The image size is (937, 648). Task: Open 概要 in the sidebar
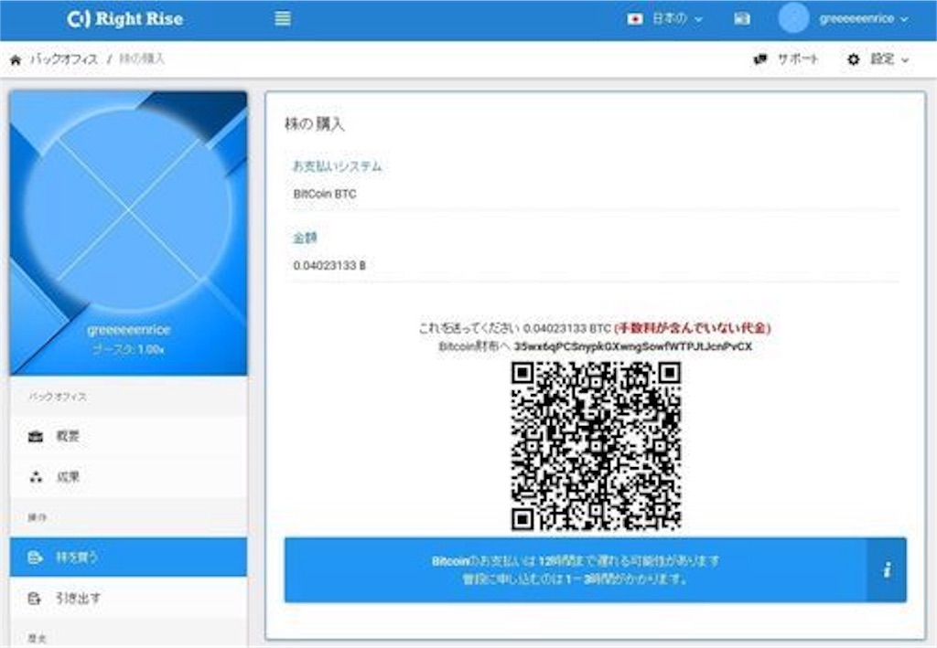click(x=128, y=436)
